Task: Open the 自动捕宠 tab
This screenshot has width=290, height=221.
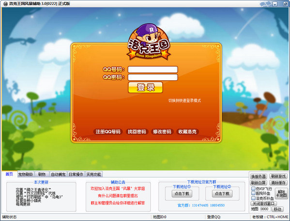Action: point(58,174)
